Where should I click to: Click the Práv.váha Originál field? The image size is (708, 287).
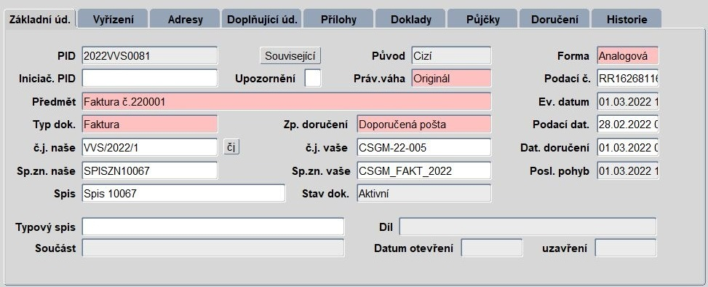pyautogui.click(x=451, y=78)
